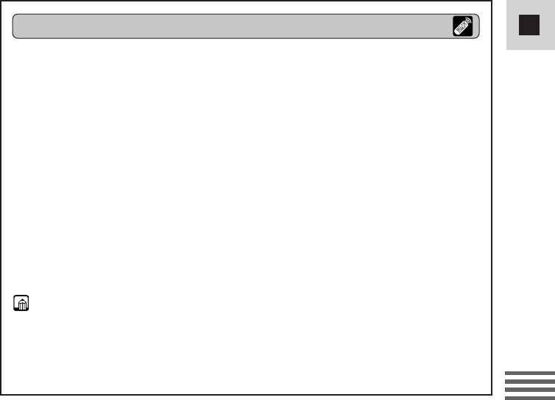Screen dimensions: 555x400
Task: Click the bottommost gray stripe
Action: coord(530,398)
